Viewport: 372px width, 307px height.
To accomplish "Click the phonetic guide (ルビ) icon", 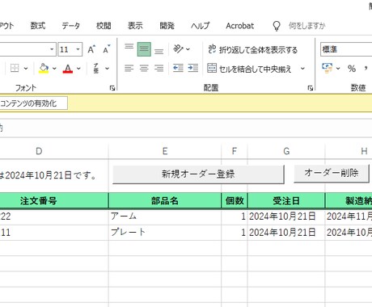I will coord(96,68).
